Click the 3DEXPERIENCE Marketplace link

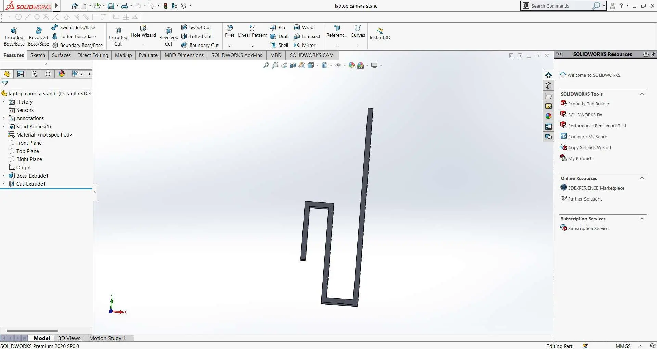tap(596, 188)
